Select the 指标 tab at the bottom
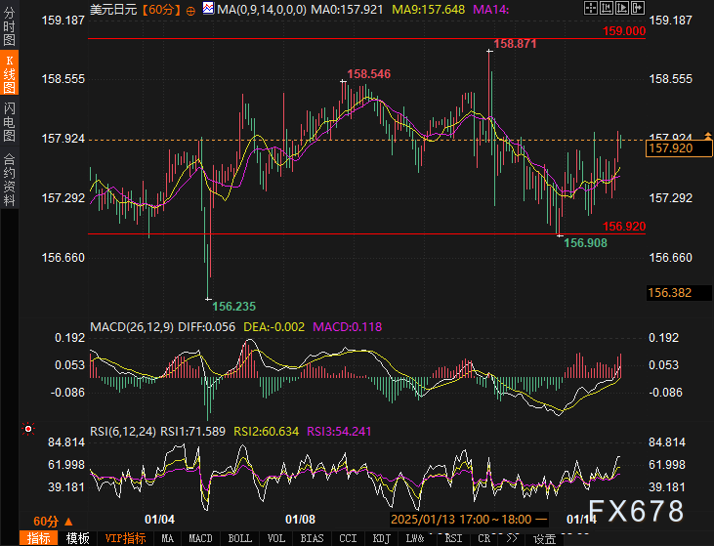The height and width of the screenshot is (546, 714). coord(39,538)
